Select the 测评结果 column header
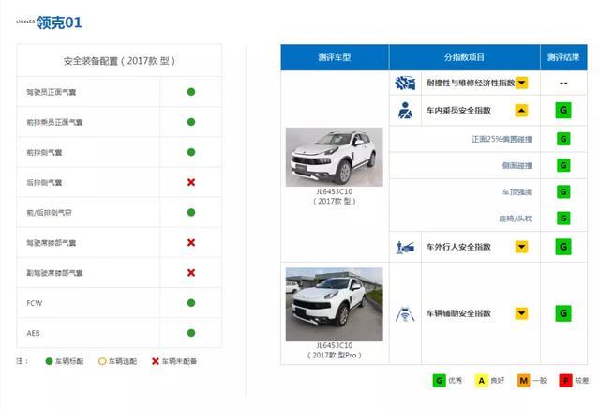This screenshot has height=410, width=600. coord(563,57)
